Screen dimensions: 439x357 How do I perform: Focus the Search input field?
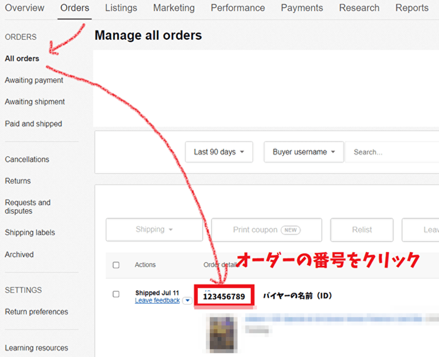pos(392,152)
